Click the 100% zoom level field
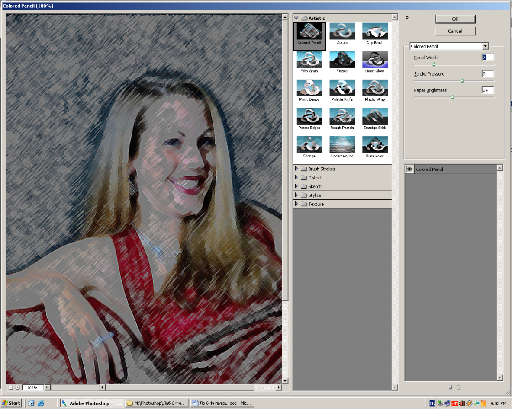The height and width of the screenshot is (409, 512). (32, 387)
